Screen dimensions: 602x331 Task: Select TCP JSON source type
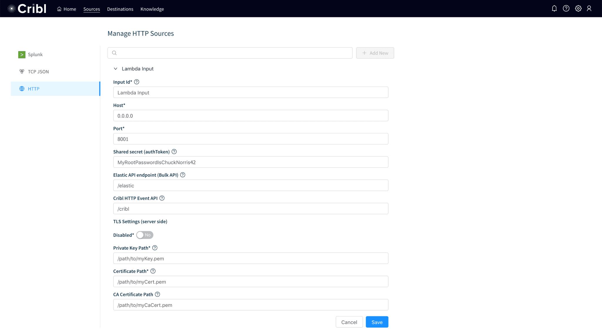[x=38, y=72]
